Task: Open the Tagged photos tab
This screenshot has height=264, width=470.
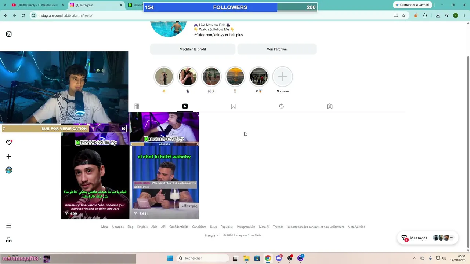Action: click(330, 106)
